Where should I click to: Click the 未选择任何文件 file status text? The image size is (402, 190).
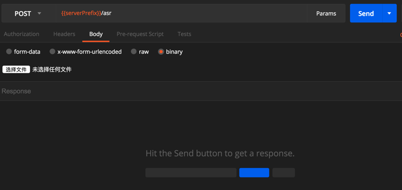[x=52, y=70]
